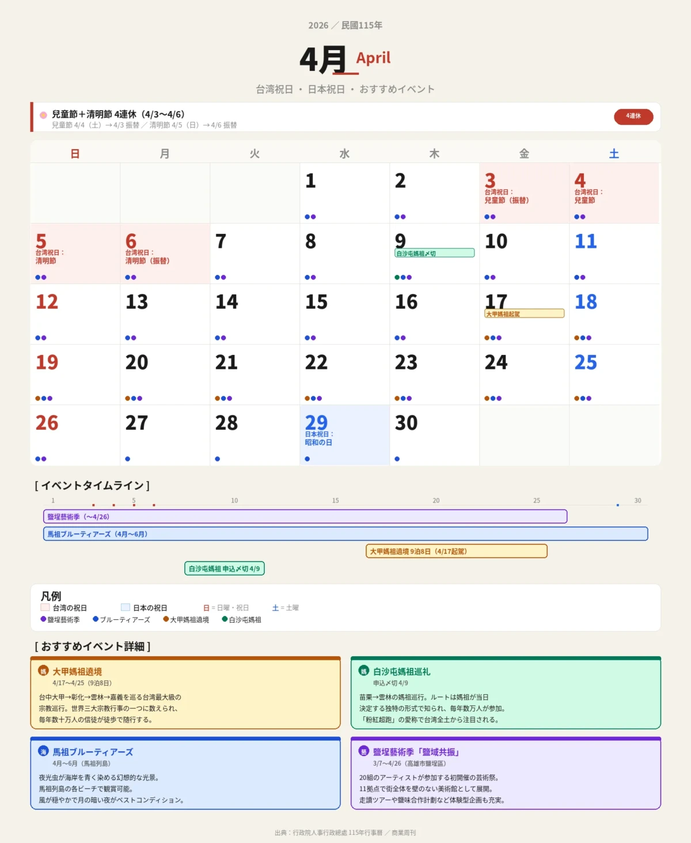Click the orange 大甲媽祖遶境 card icon

[x=43, y=671]
